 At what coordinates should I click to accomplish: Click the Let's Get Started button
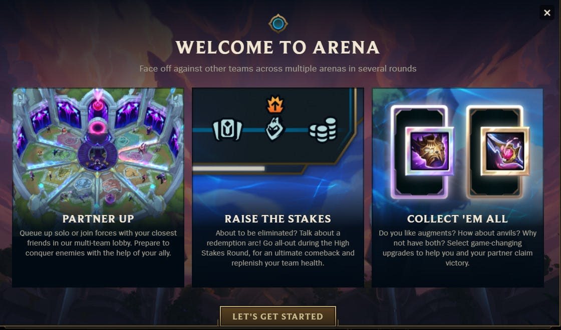(277, 316)
